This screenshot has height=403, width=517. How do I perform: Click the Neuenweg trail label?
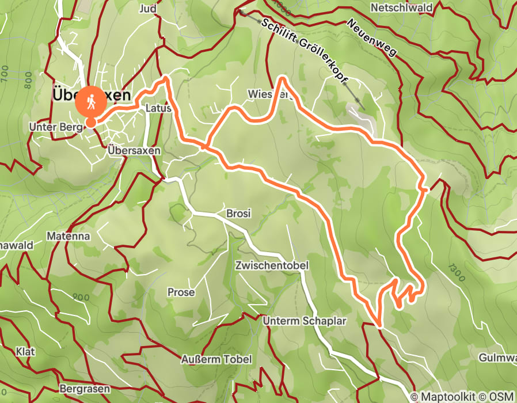pyautogui.click(x=371, y=37)
